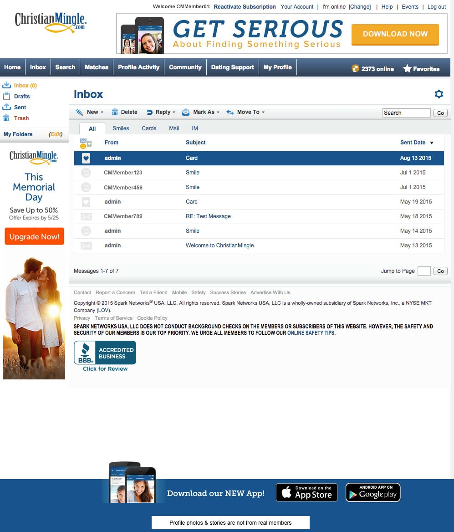Open Welcome to ChristianMingle. message
Viewport: 454px width, 532px height.
tap(220, 246)
